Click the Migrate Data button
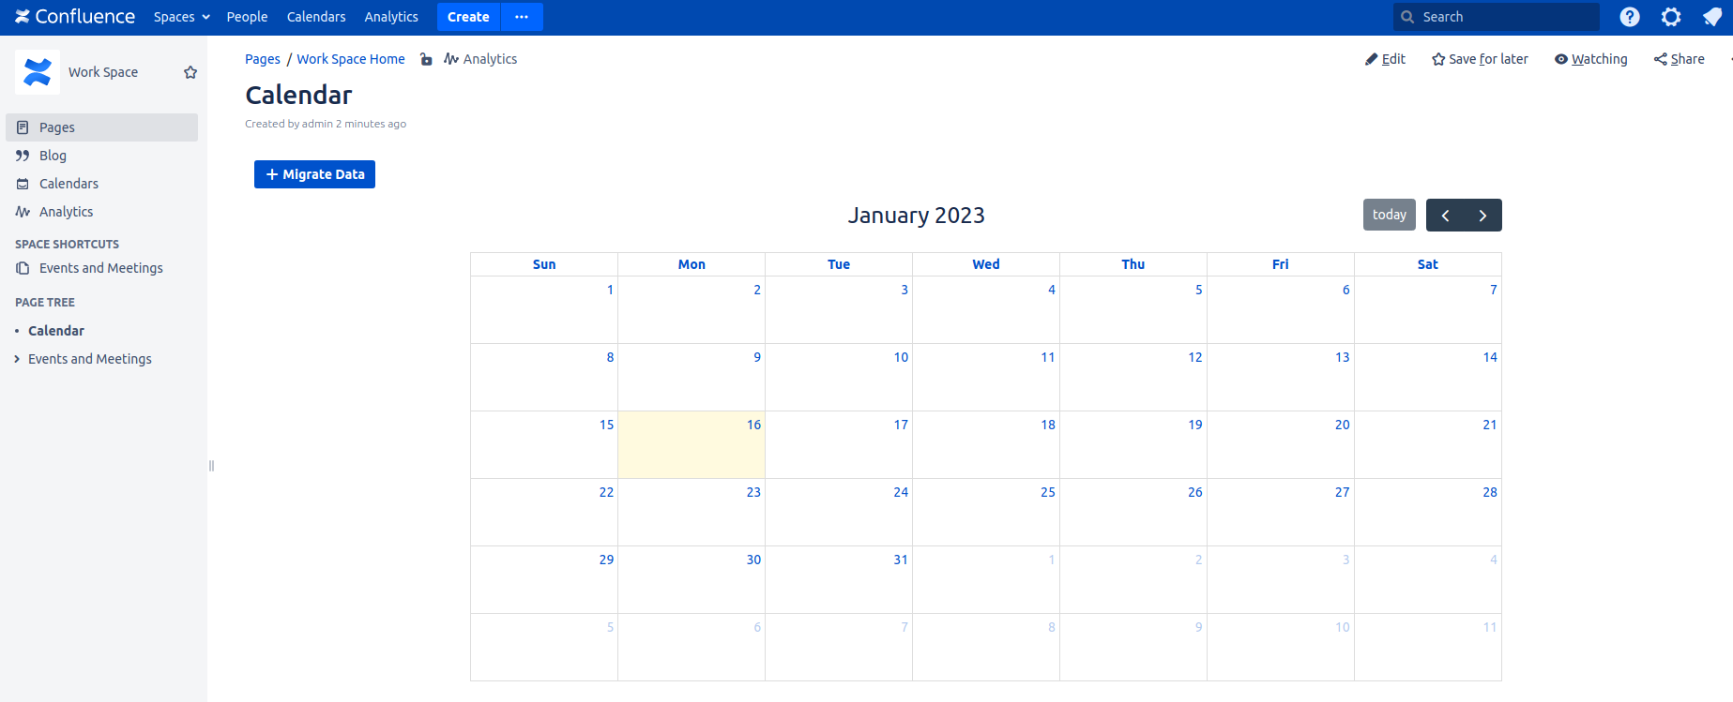 click(314, 174)
